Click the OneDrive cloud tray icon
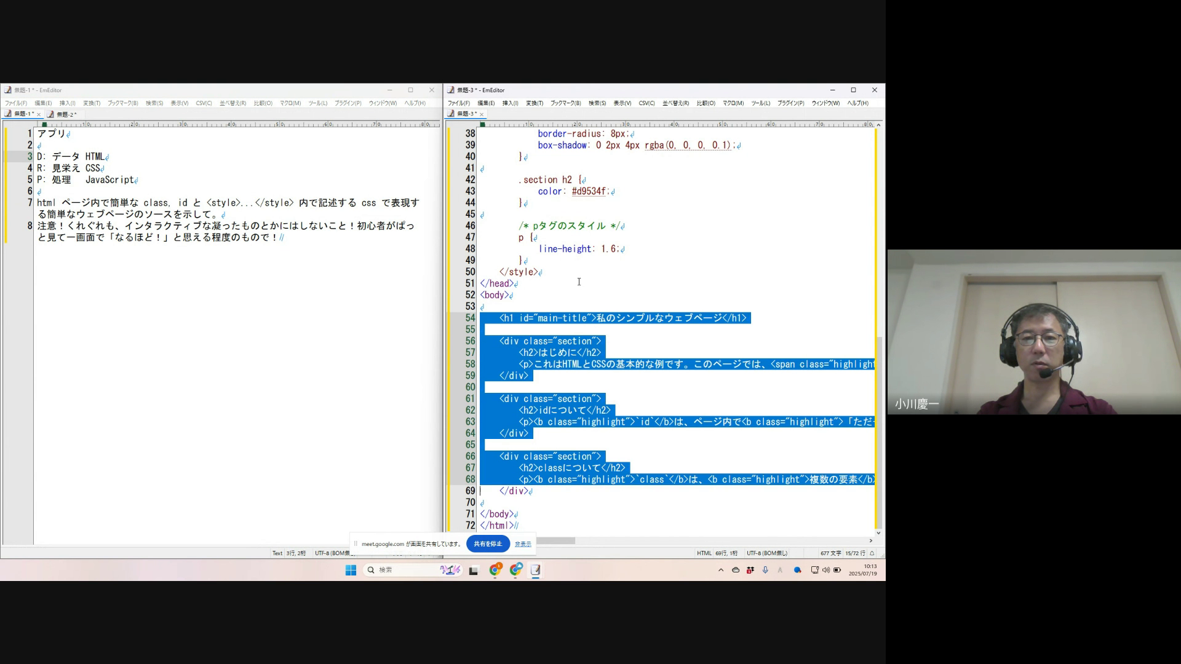This screenshot has width=1181, height=664. click(x=736, y=570)
